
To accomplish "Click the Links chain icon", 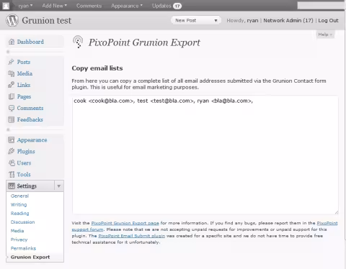I will coord(11,85).
